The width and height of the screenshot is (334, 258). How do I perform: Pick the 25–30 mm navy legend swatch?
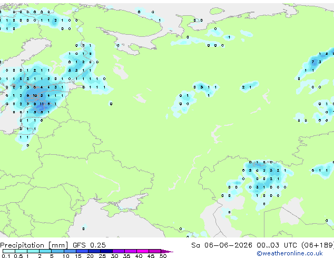point(106,251)
